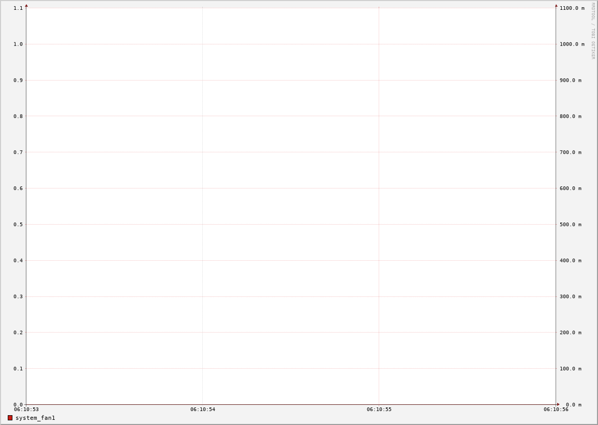Viewport: 598px width, 425px height.
Task: Click the 0.0 left axis label
Action: coord(18,405)
